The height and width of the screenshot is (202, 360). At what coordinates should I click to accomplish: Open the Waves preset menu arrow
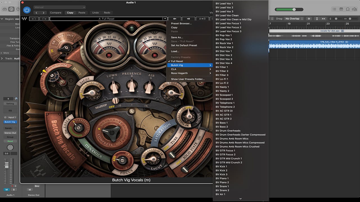pyautogui.click(x=165, y=19)
